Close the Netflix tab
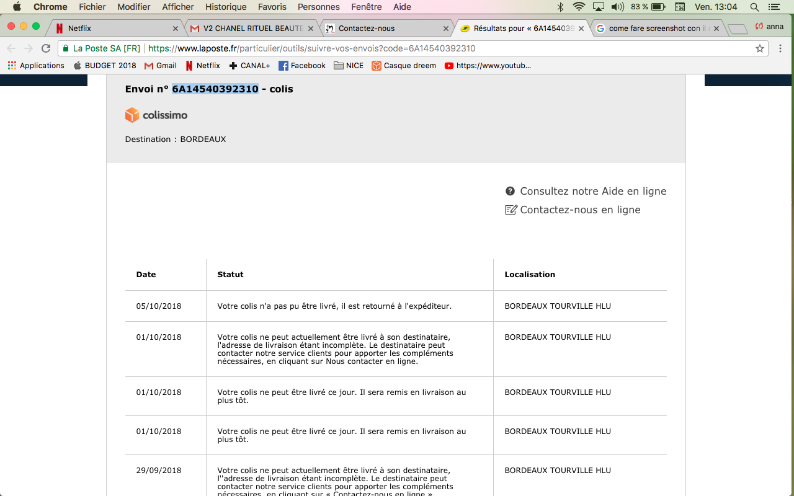 176,29
